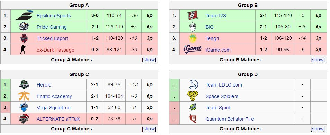
Task: Click the iGame purple logo
Action: [x=193, y=50]
